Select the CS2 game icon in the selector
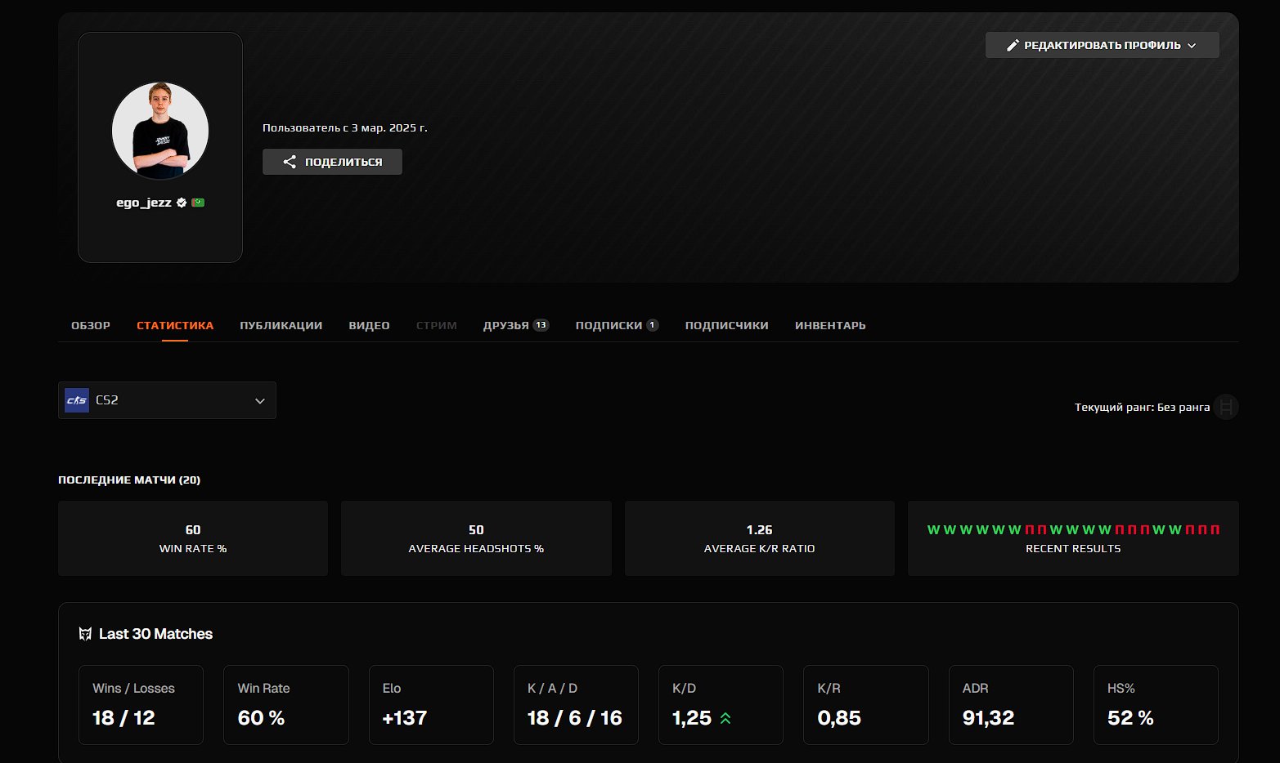 click(76, 399)
